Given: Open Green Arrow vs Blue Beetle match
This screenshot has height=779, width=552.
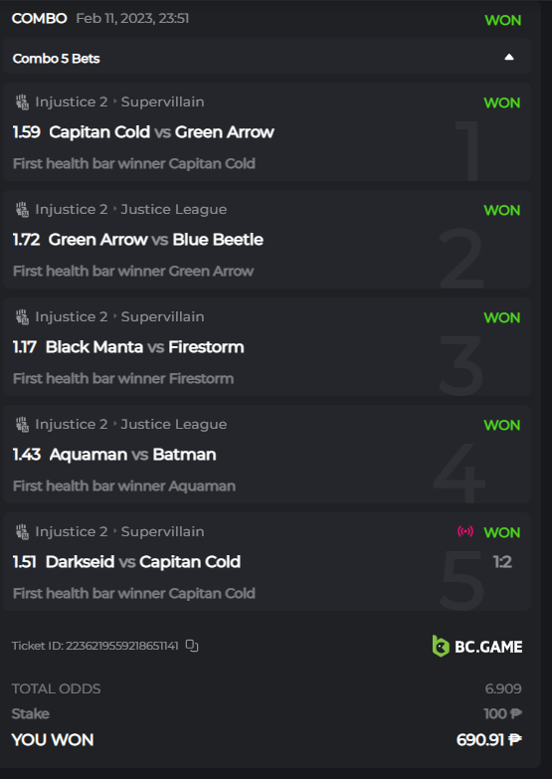Looking at the screenshot, I should pyautogui.click(x=155, y=240).
